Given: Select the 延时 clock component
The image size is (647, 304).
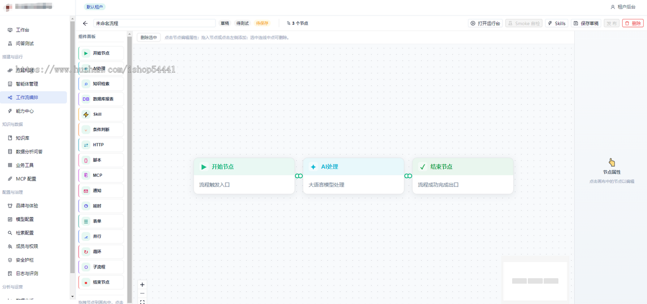Looking at the screenshot, I should coord(101,206).
